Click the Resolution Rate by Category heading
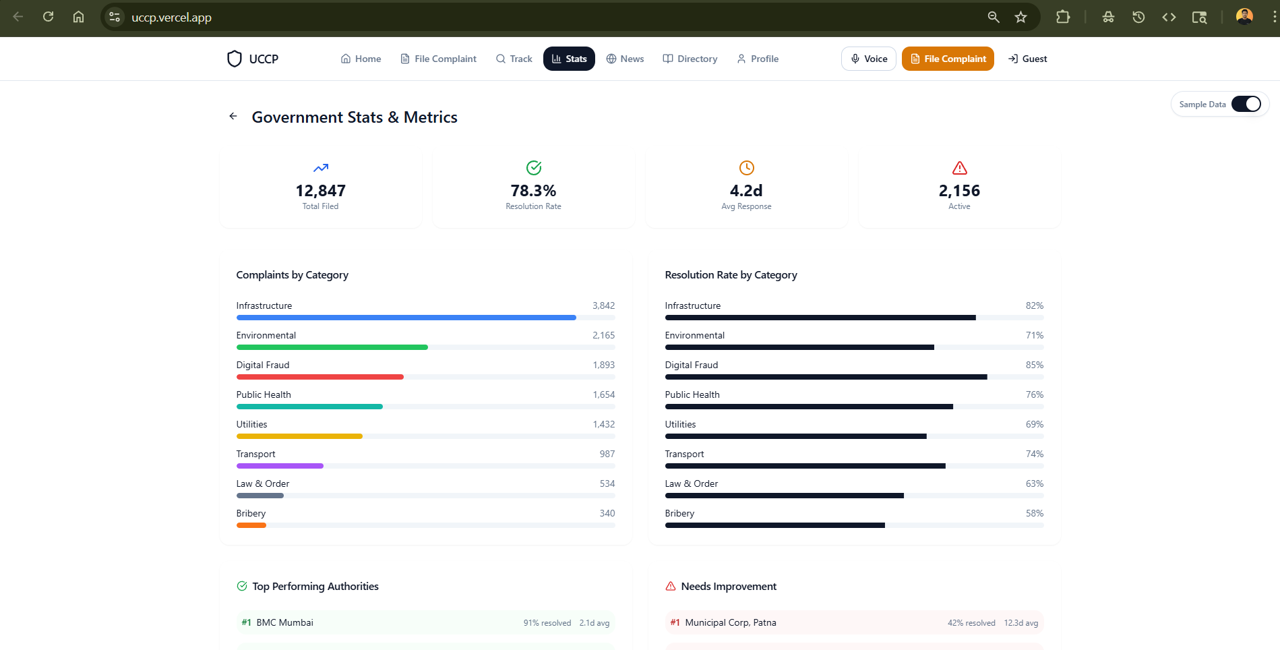The height and width of the screenshot is (650, 1280). [x=731, y=275]
